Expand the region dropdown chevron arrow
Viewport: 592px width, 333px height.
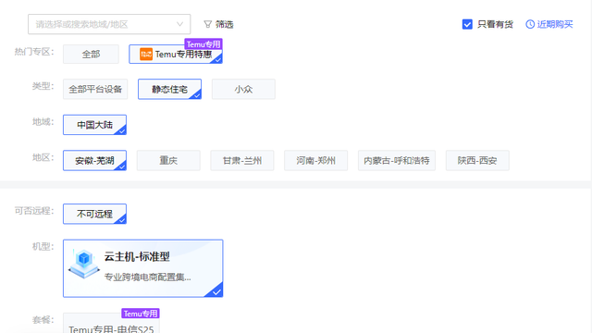179,24
